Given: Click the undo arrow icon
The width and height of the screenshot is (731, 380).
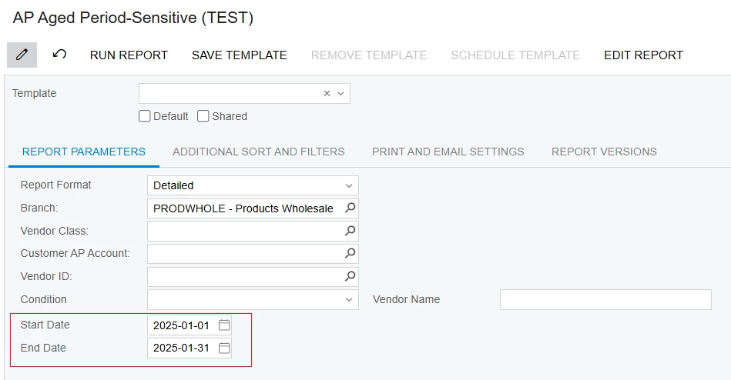Looking at the screenshot, I should [x=59, y=55].
